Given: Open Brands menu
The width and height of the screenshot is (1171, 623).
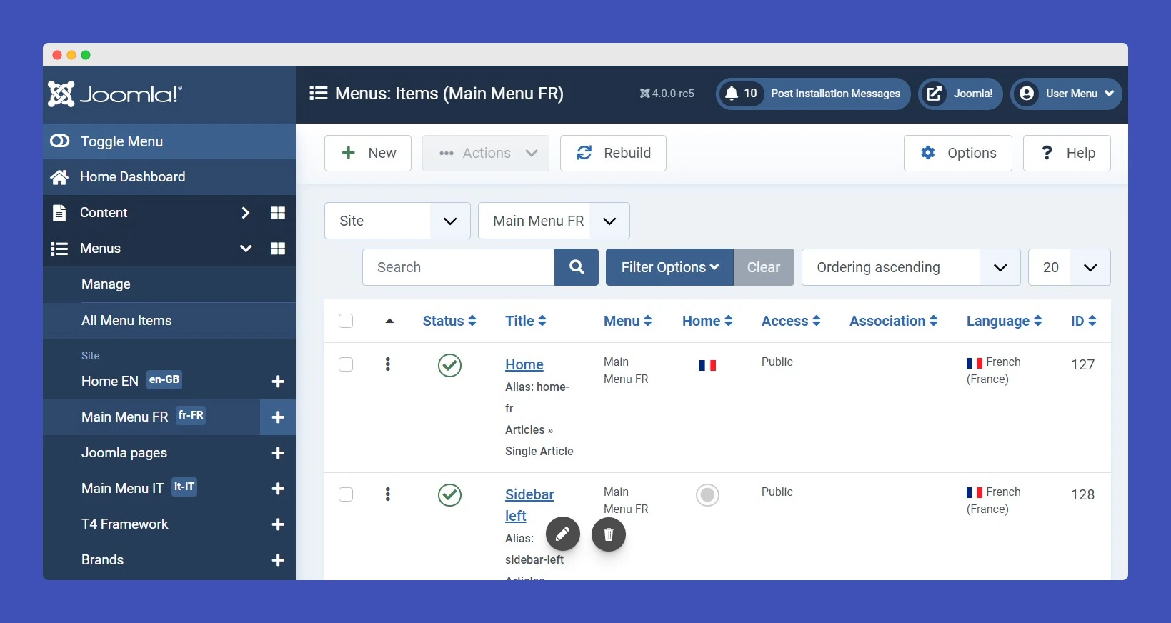Looking at the screenshot, I should (x=102, y=559).
